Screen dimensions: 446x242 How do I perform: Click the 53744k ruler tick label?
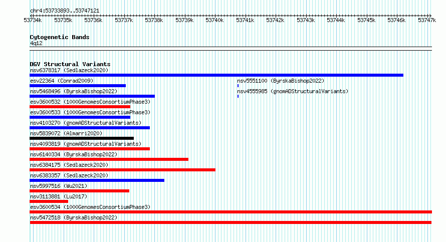pyautogui.click(x=336, y=20)
